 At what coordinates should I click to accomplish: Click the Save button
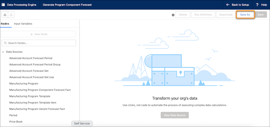(x=261, y=14)
